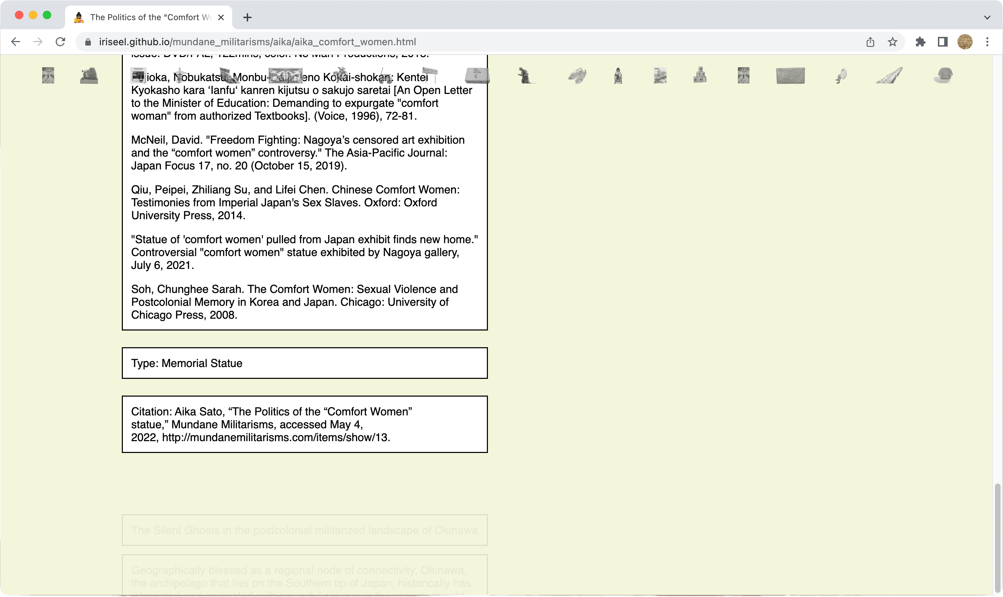Viewport: 1003px width, 597px height.
Task: Open the Extensions puzzle icon
Action: click(921, 42)
